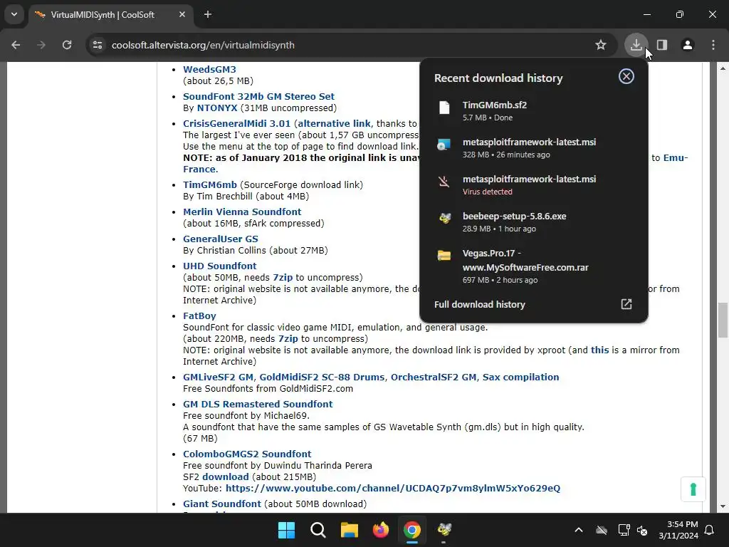Viewport: 729px width, 547px height.
Task: Open the Chrome downloads toolbar icon
Action: [636, 45]
